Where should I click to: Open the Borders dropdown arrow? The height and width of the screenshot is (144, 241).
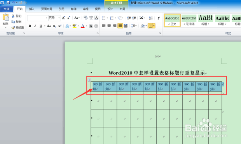click(154, 26)
